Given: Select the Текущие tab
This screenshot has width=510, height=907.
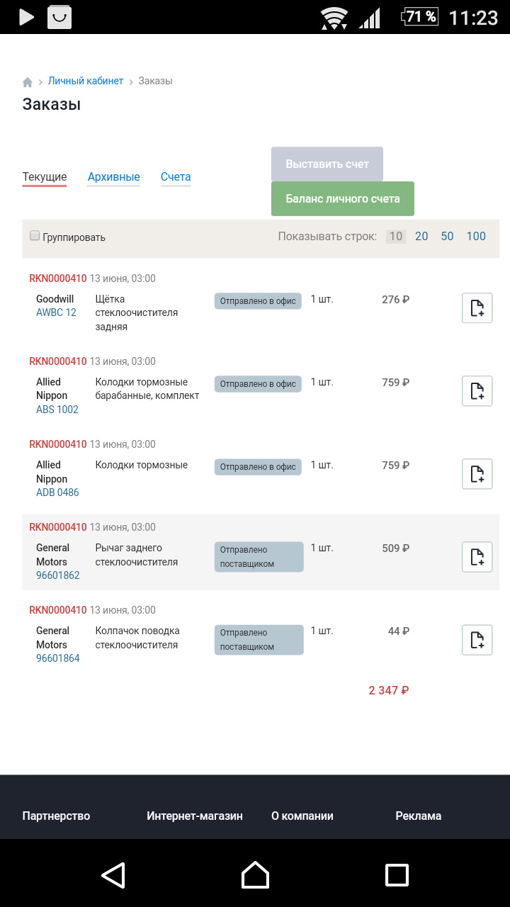Looking at the screenshot, I should tap(45, 177).
